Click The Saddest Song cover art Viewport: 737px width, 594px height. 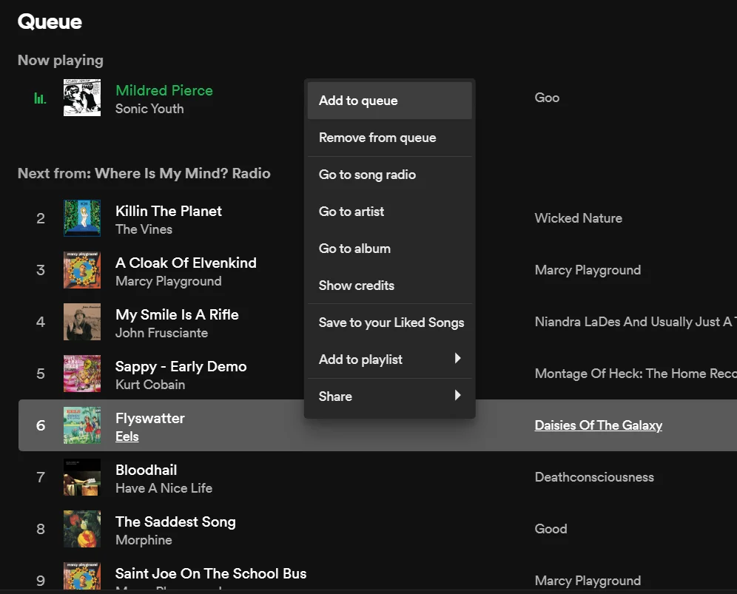tap(82, 529)
